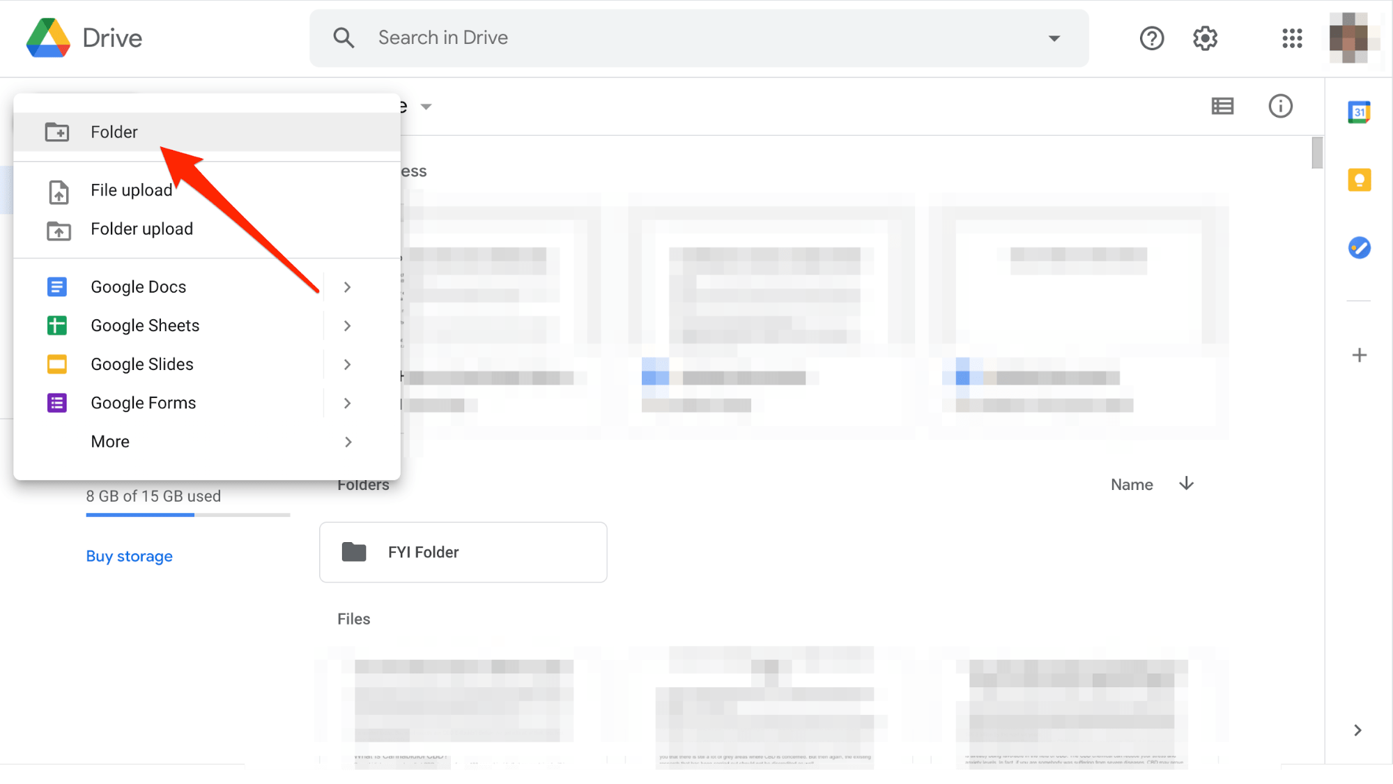This screenshot has width=1393, height=784.
Task: Open search options dropdown arrow
Action: [1054, 38]
